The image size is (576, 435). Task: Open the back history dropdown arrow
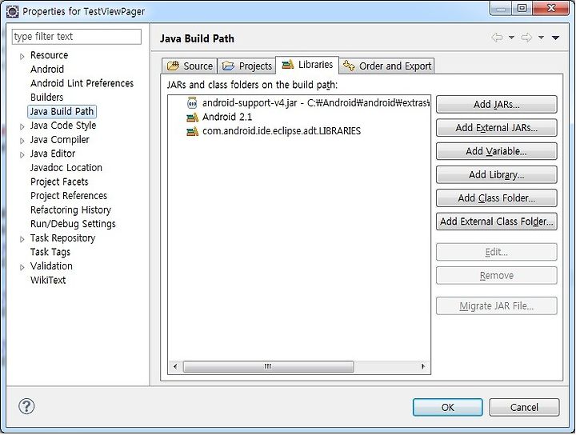(x=511, y=38)
